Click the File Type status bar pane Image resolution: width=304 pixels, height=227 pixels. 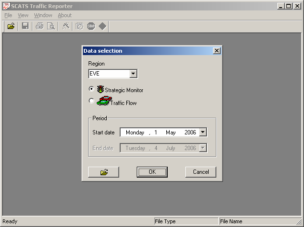pos(186,221)
